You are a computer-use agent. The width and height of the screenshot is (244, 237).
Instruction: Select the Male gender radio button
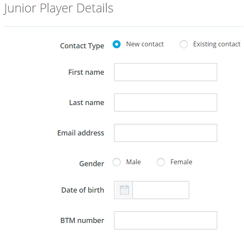[x=117, y=162]
